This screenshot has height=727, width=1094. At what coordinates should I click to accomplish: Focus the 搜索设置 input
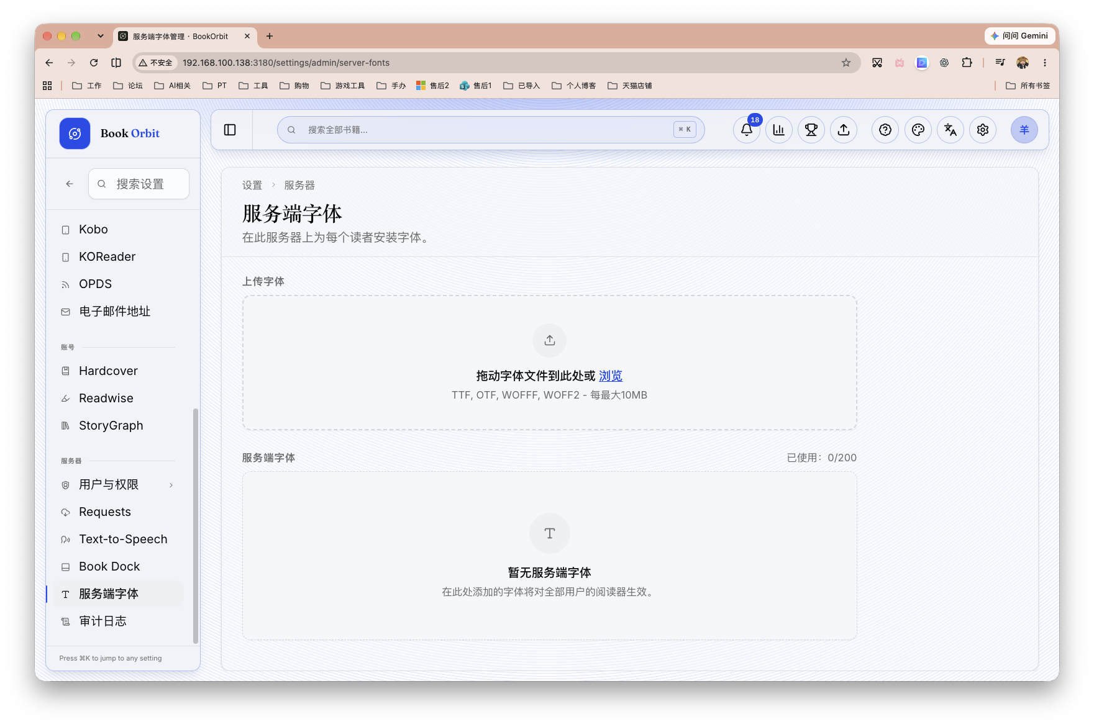tap(139, 184)
